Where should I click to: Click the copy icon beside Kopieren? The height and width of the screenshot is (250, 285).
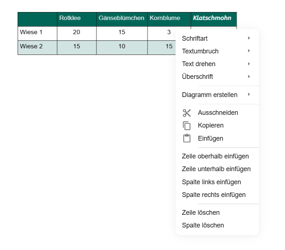(x=187, y=126)
